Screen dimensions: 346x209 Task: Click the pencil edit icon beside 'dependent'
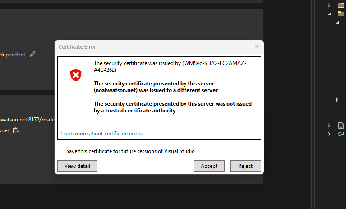[x=32, y=54]
